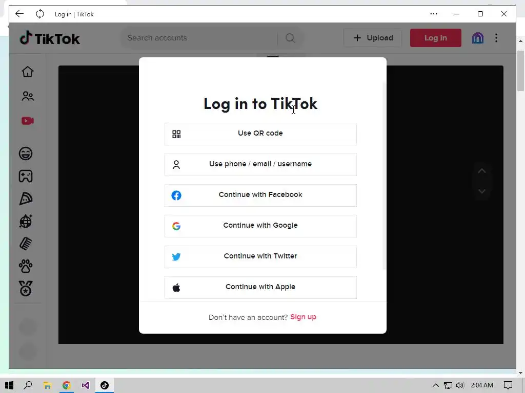Click the QR code icon
Viewport: 525px width, 393px height.
(x=176, y=134)
